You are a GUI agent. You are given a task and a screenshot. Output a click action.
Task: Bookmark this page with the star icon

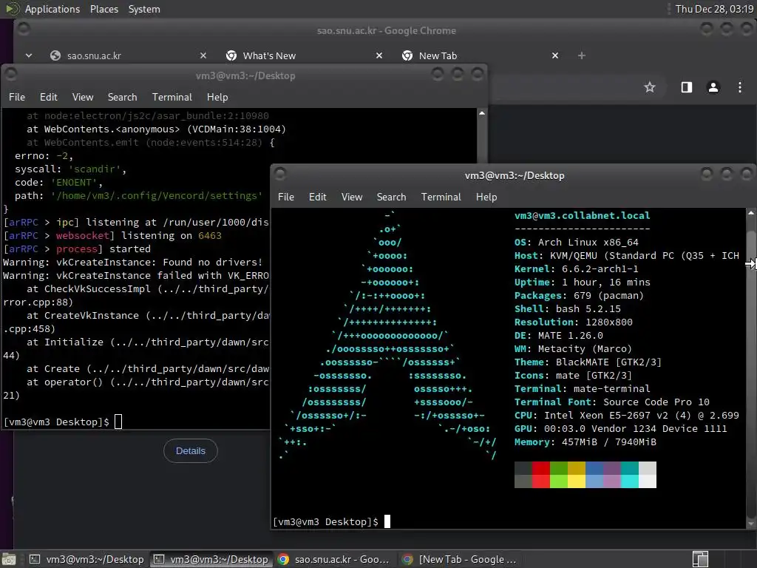tap(649, 87)
